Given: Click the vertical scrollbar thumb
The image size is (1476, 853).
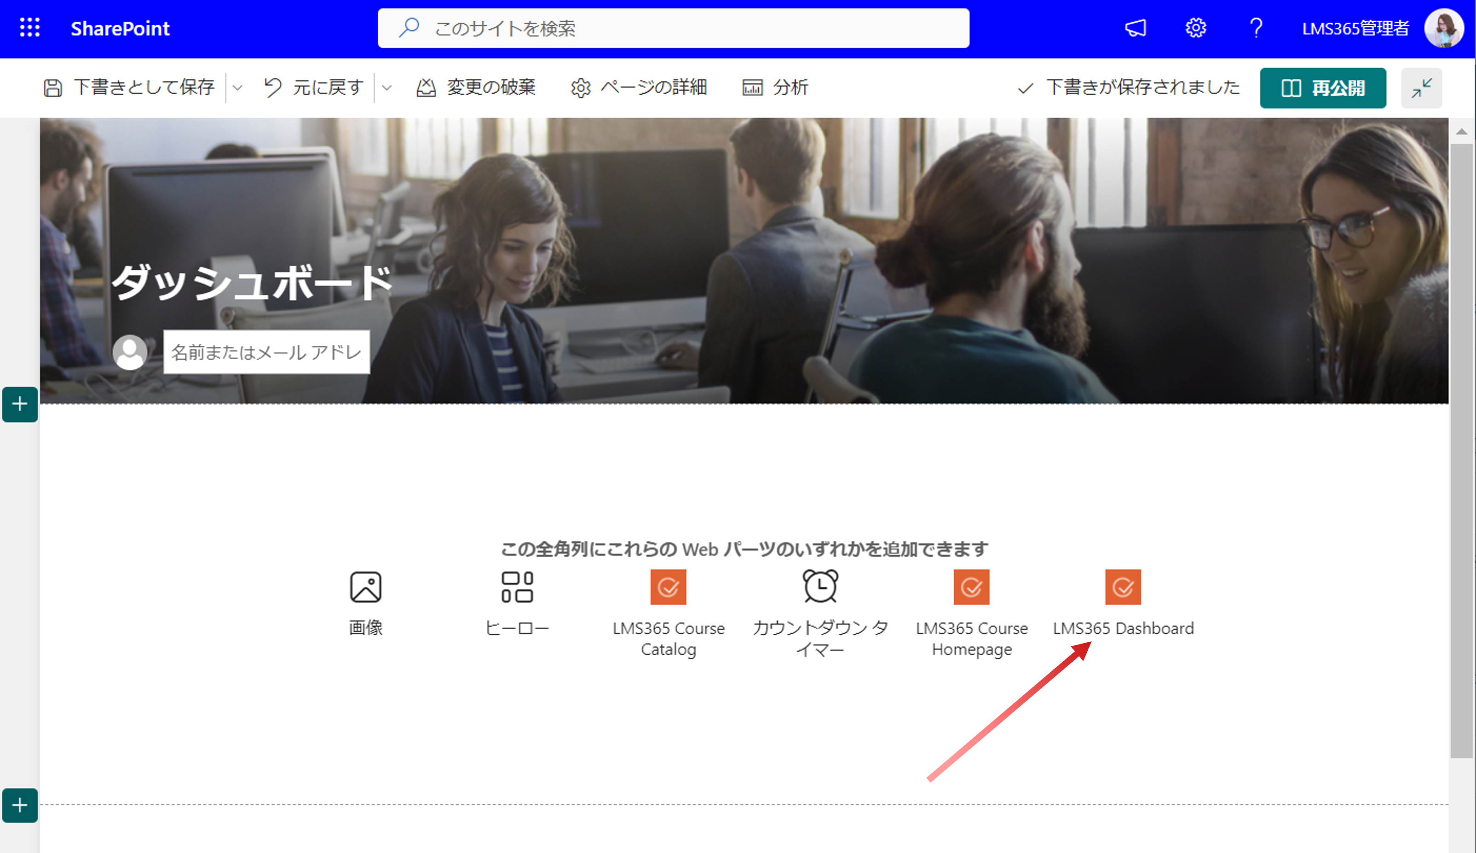Looking at the screenshot, I should [x=1461, y=451].
